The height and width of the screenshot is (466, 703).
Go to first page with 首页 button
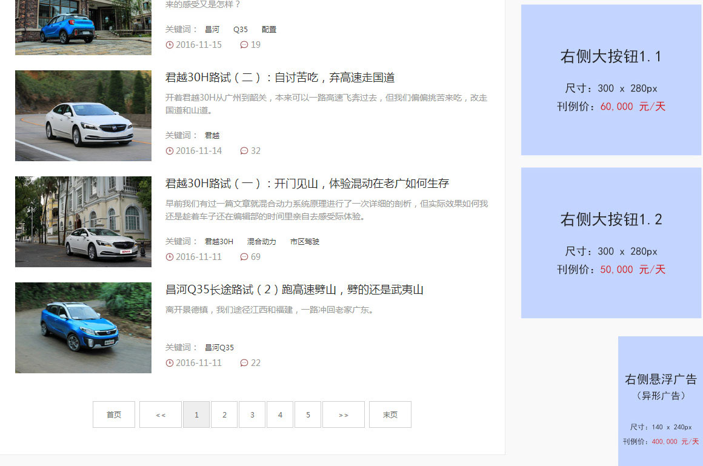coord(114,415)
